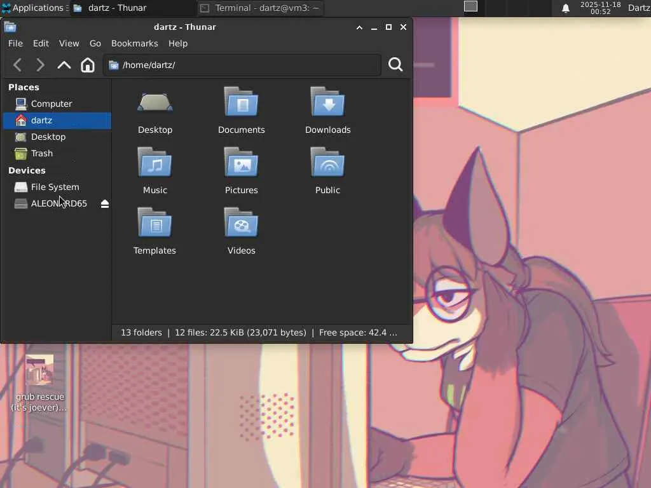Viewport: 651px width, 488px height.
Task: Click the panel clock showing 00:52
Action: [600, 8]
